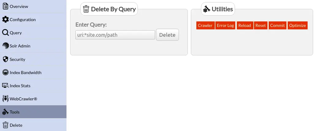Click the Tools wrench icon in sidebar
Viewport: 322px width, 131px height.
pyautogui.click(x=5, y=112)
